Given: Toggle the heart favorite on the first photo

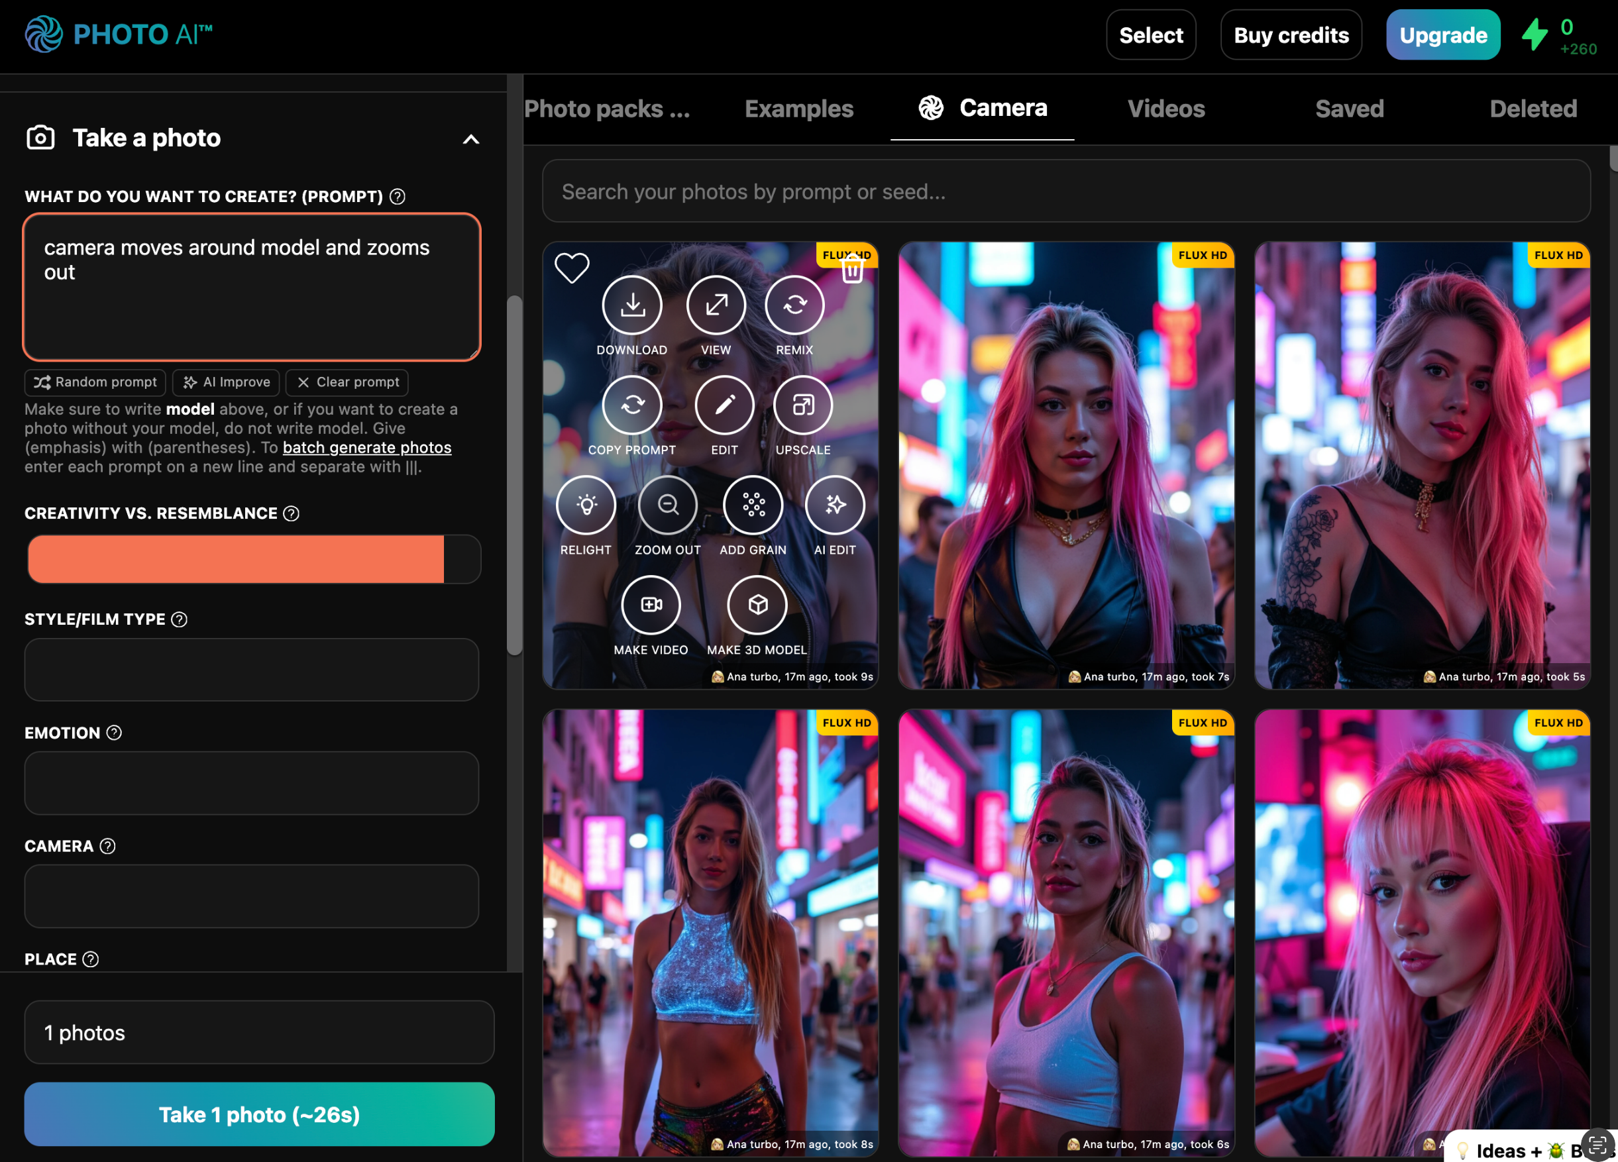Looking at the screenshot, I should 571,268.
